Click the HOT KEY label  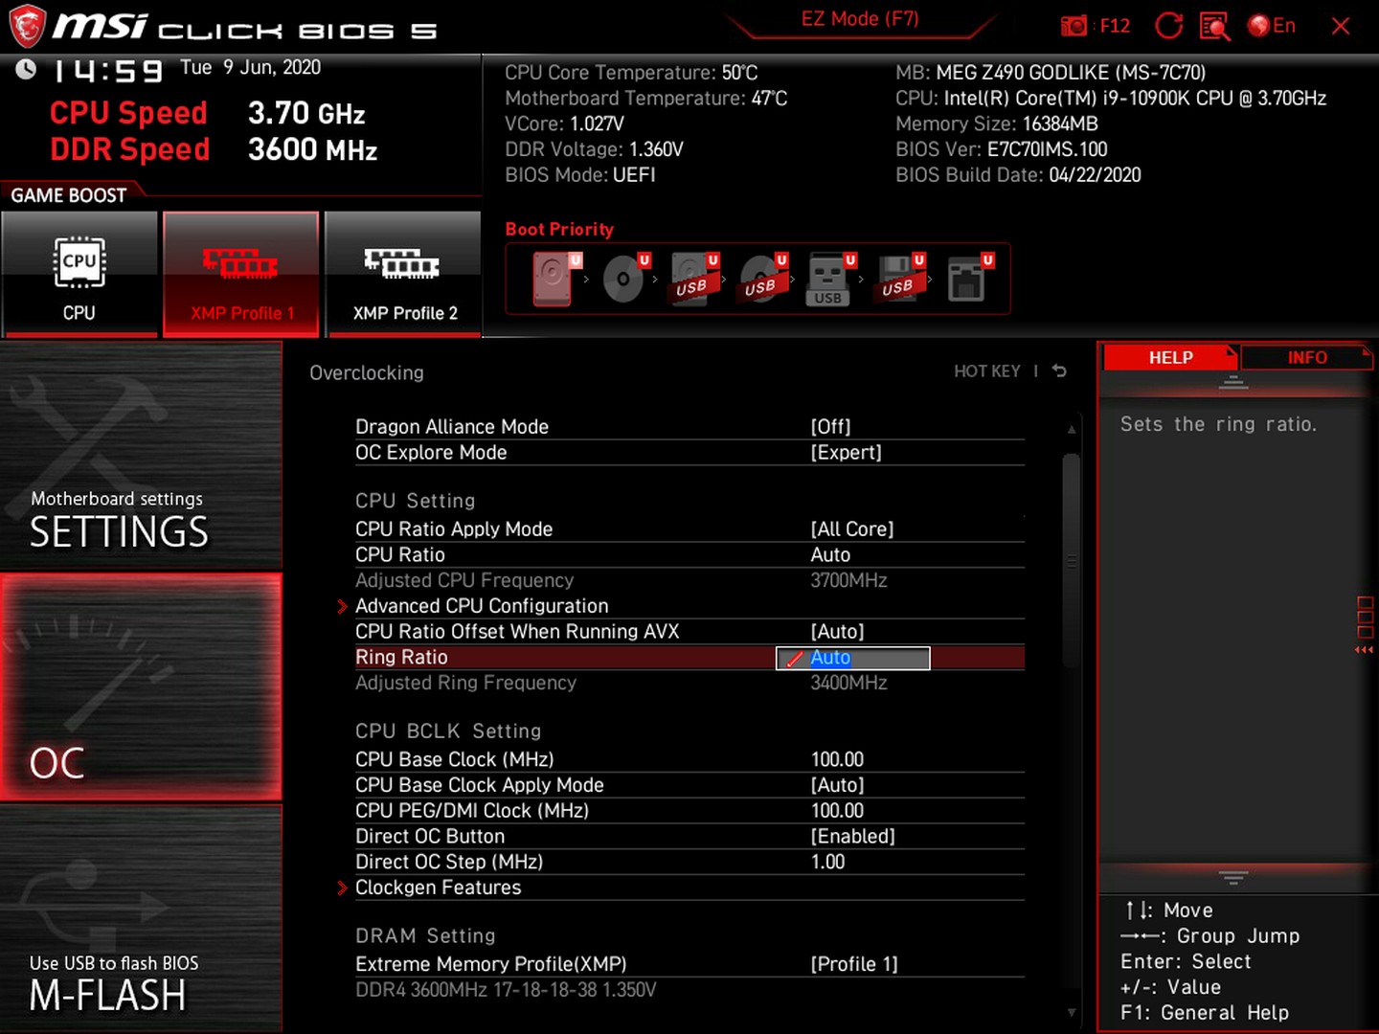(x=987, y=371)
